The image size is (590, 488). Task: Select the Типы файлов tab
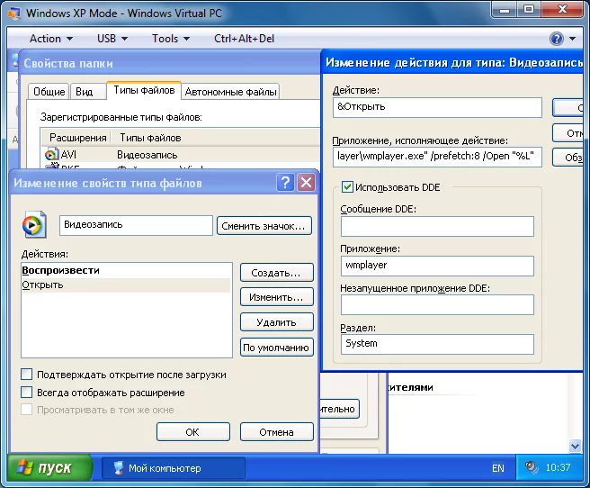[x=144, y=90]
